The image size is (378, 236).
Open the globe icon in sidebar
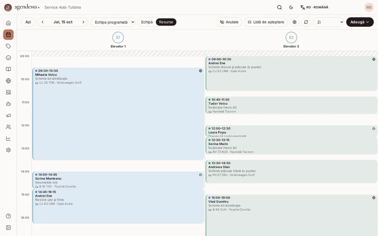(8, 81)
